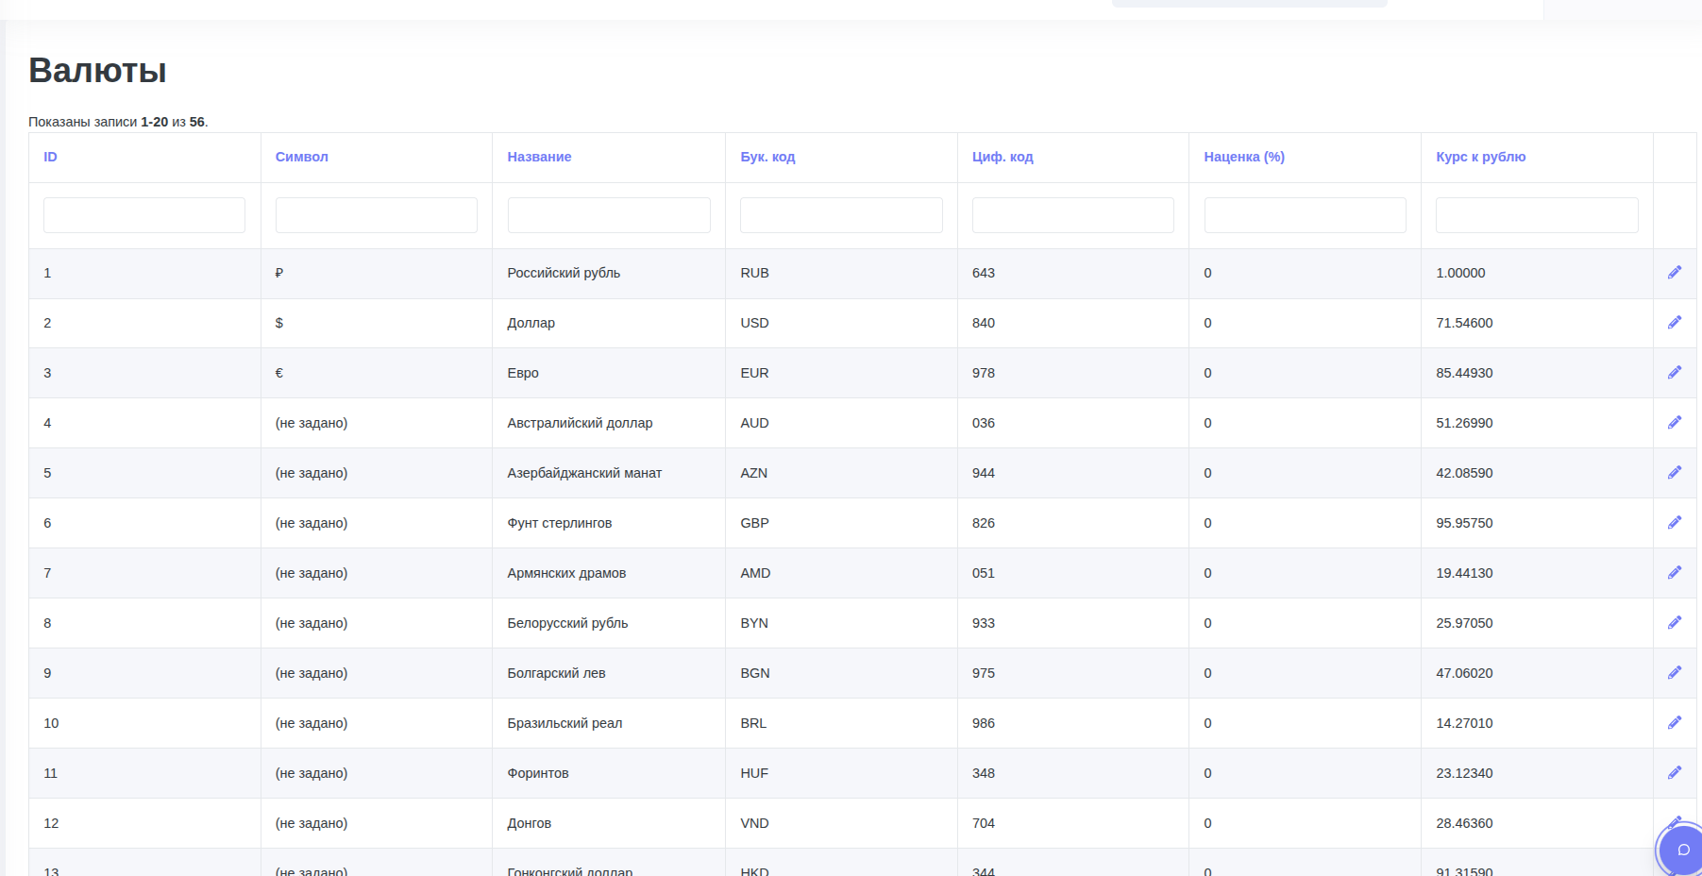Click the 47.06020 rate value
Screen dimensions: 1702x876
(1464, 673)
